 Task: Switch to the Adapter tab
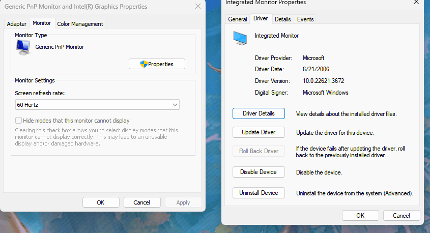17,24
